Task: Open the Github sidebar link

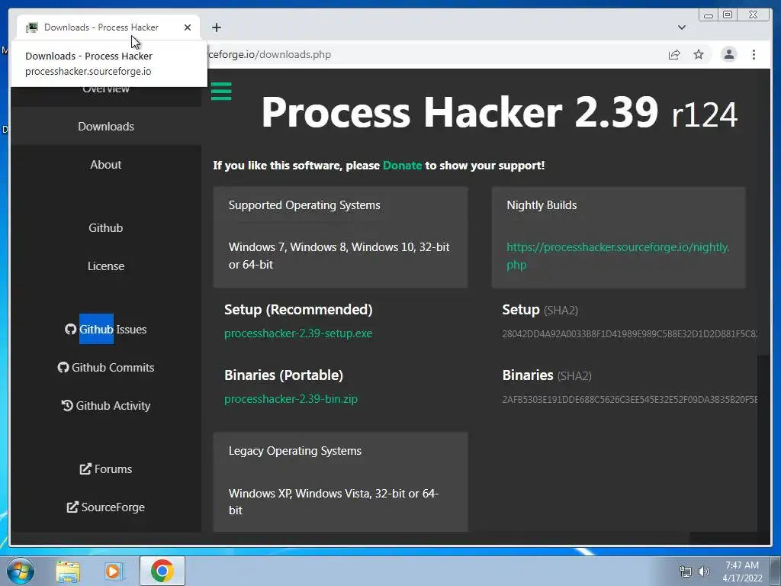Action: tap(106, 227)
